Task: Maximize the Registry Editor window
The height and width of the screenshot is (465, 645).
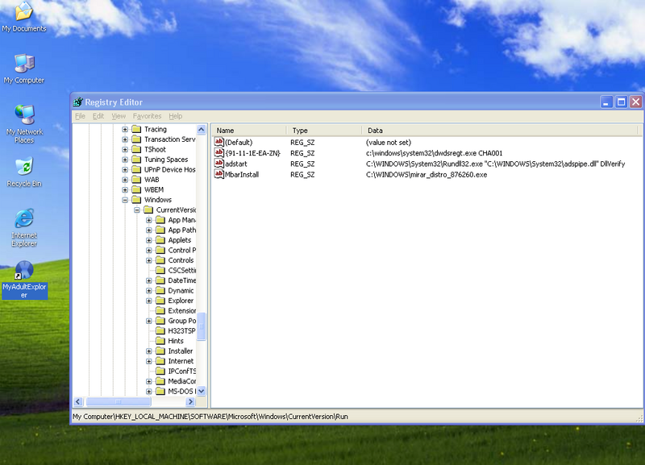Action: pos(621,102)
